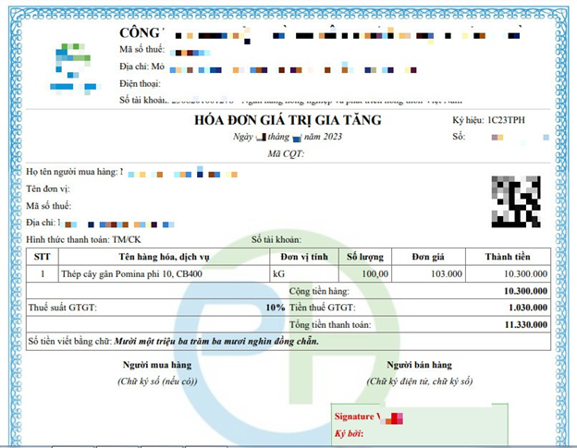Click the 'Thành tiền' column header
This screenshot has height=448, width=577.
[x=508, y=257]
